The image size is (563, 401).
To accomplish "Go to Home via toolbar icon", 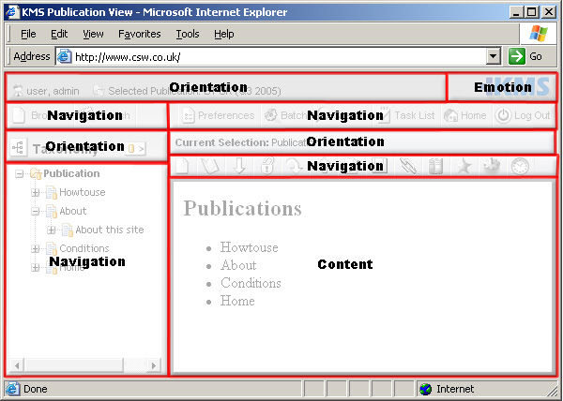I will click(x=465, y=115).
